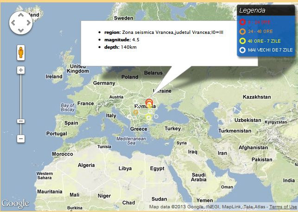This screenshot has width=298, height=212.
Task: Pan the map up with arrow control
Action: point(21,14)
